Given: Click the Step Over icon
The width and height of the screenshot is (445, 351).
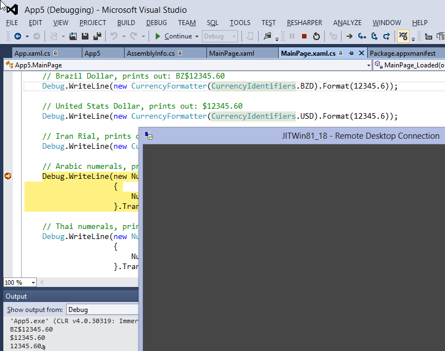Looking at the screenshot, I should point(374,36).
